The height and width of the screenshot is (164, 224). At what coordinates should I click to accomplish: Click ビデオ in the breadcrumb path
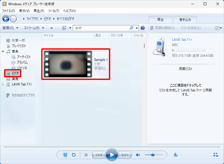pyautogui.click(x=47, y=19)
